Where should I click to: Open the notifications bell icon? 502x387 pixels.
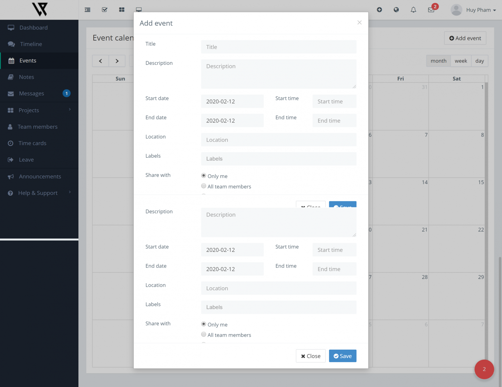tap(413, 10)
